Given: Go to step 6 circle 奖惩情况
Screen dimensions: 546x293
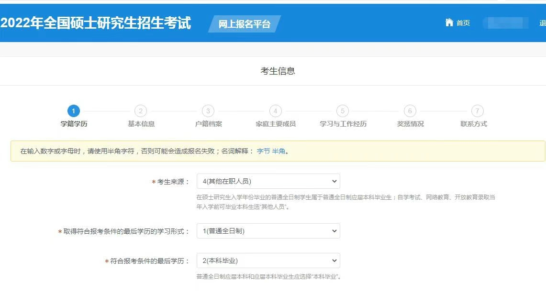Looking at the screenshot, I should (410, 111).
